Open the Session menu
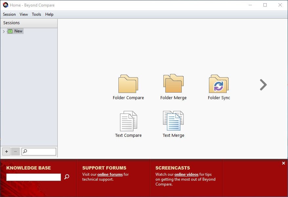This screenshot has height=197, width=288. pyautogui.click(x=9, y=14)
